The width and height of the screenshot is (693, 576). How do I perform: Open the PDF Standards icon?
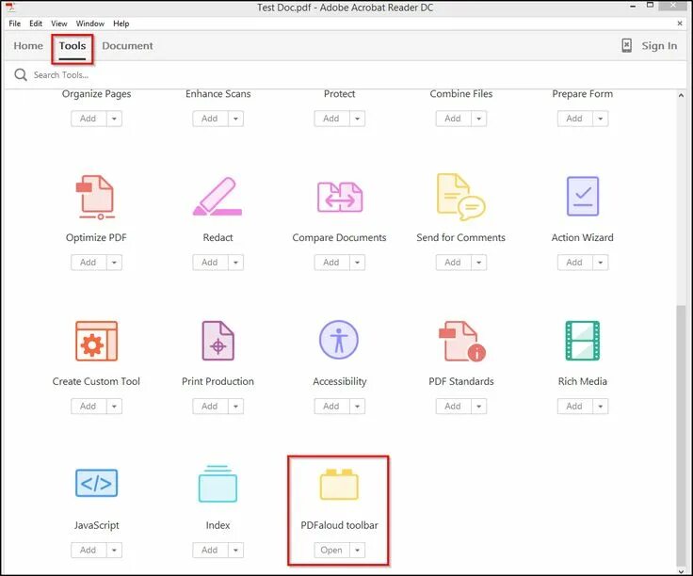pos(461,341)
